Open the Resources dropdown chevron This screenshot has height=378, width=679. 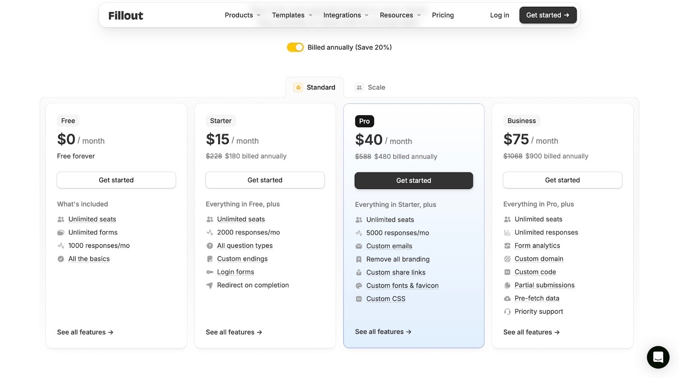(419, 15)
